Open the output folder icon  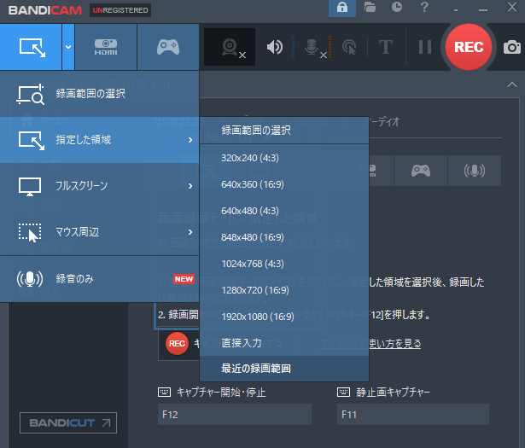(370, 7)
